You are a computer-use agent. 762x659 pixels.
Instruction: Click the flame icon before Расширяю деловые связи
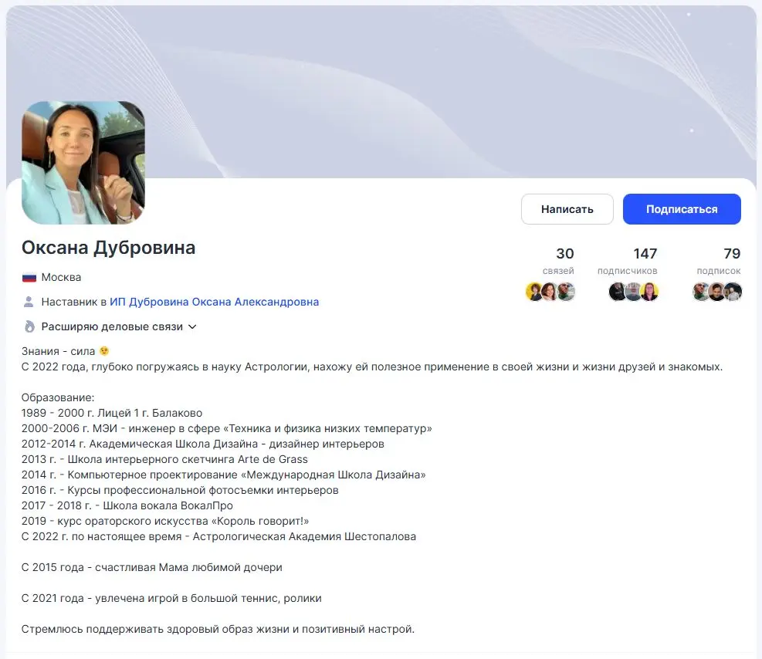(28, 326)
